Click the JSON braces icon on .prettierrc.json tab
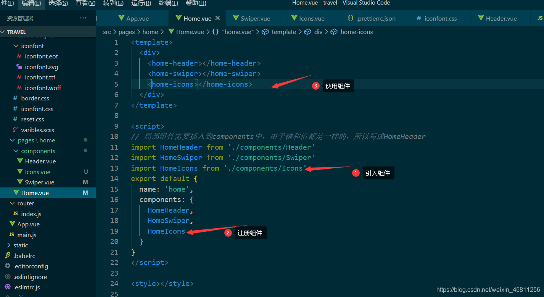The image size is (544, 297). tap(350, 18)
